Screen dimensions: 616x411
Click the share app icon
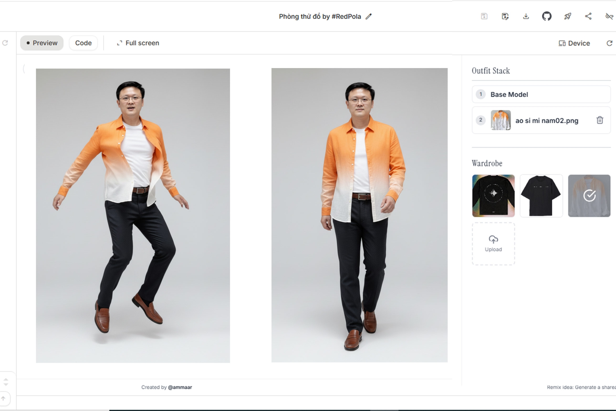(x=588, y=16)
